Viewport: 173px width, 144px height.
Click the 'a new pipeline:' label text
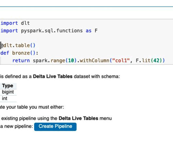[x=17, y=126]
